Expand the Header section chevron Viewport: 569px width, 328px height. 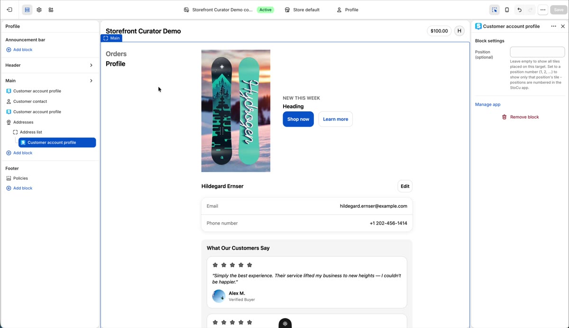click(91, 65)
